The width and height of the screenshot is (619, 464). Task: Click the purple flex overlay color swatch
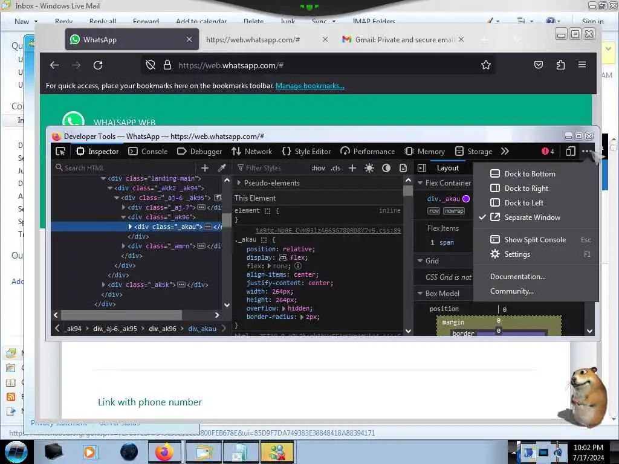click(x=466, y=198)
